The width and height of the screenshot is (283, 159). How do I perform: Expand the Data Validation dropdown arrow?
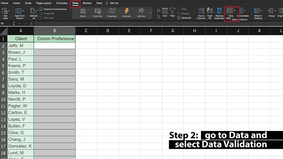tap(235, 11)
